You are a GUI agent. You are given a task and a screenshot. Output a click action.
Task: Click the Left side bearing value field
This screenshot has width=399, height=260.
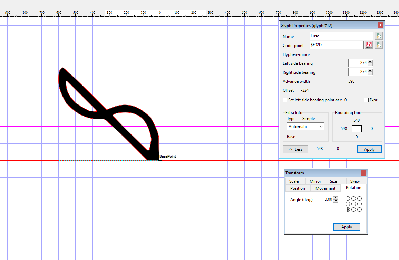coord(358,63)
